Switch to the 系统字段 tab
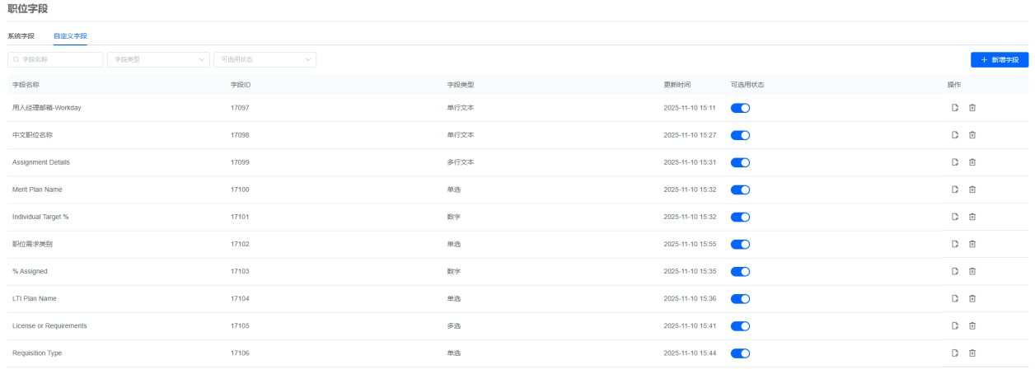The image size is (1035, 374). pyautogui.click(x=21, y=36)
